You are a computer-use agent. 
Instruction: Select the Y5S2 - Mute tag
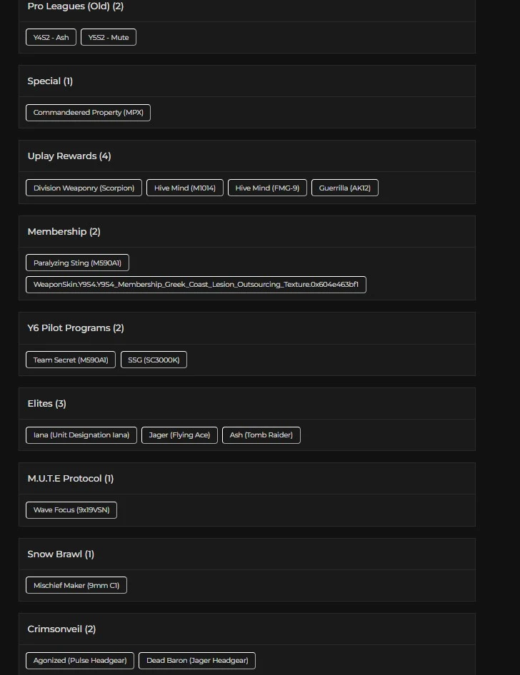pos(109,37)
